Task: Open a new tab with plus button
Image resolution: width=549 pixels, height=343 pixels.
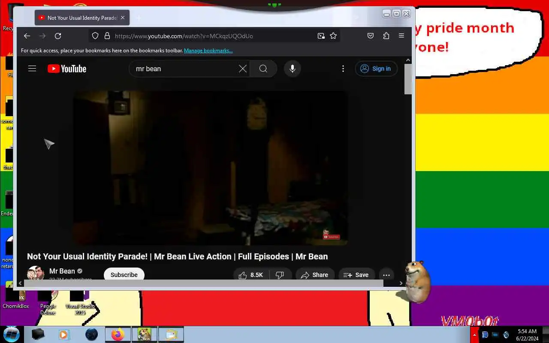Action: pyautogui.click(x=139, y=18)
